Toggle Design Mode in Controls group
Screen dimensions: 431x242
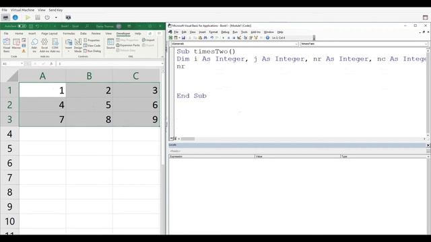click(x=78, y=45)
